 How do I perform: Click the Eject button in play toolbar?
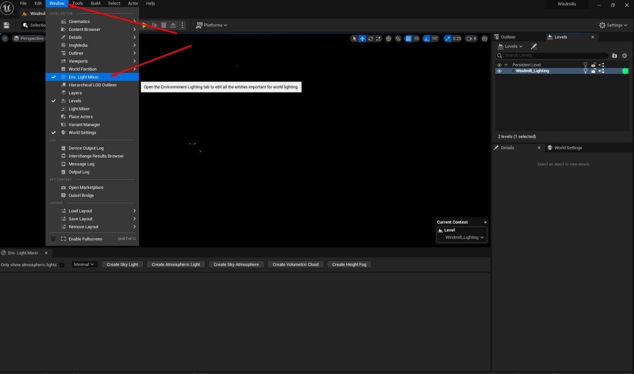tap(173, 25)
